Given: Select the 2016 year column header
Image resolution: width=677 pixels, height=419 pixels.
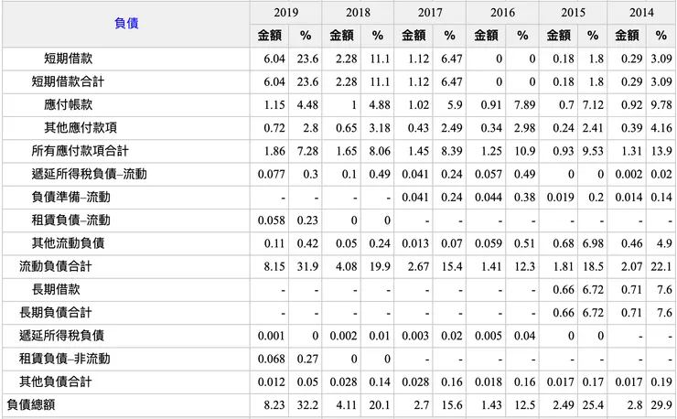Looking at the screenshot, I should [502, 13].
